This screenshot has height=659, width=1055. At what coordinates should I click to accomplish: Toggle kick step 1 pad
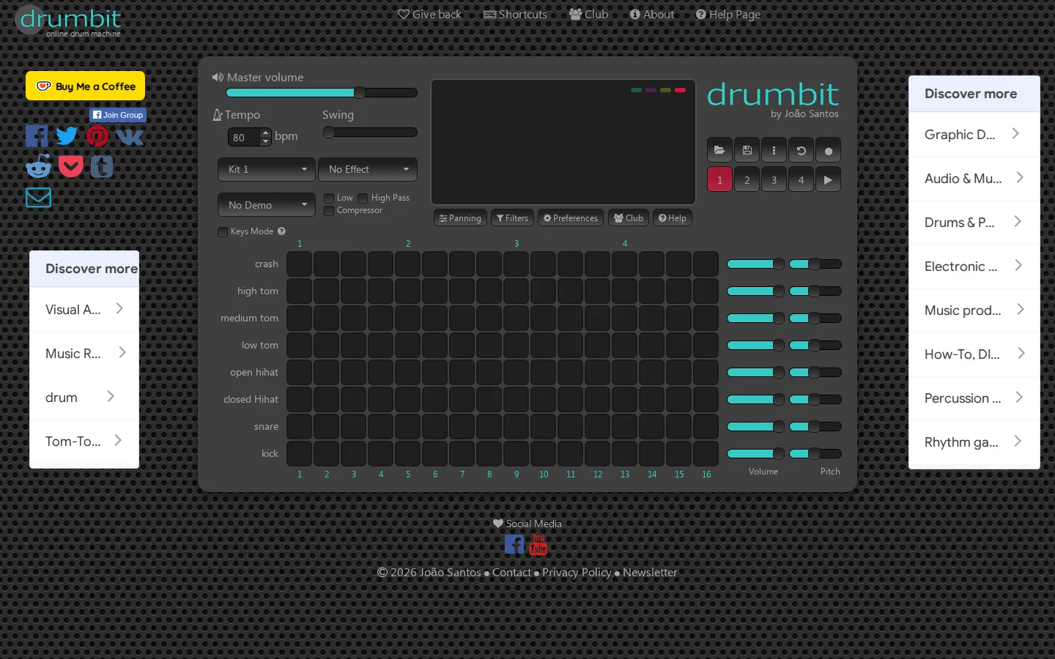pos(299,453)
